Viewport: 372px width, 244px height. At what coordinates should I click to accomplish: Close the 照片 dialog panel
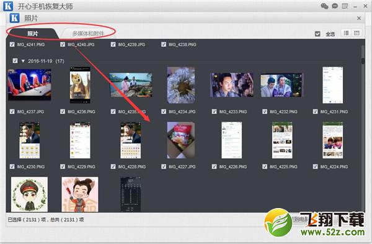point(359,18)
